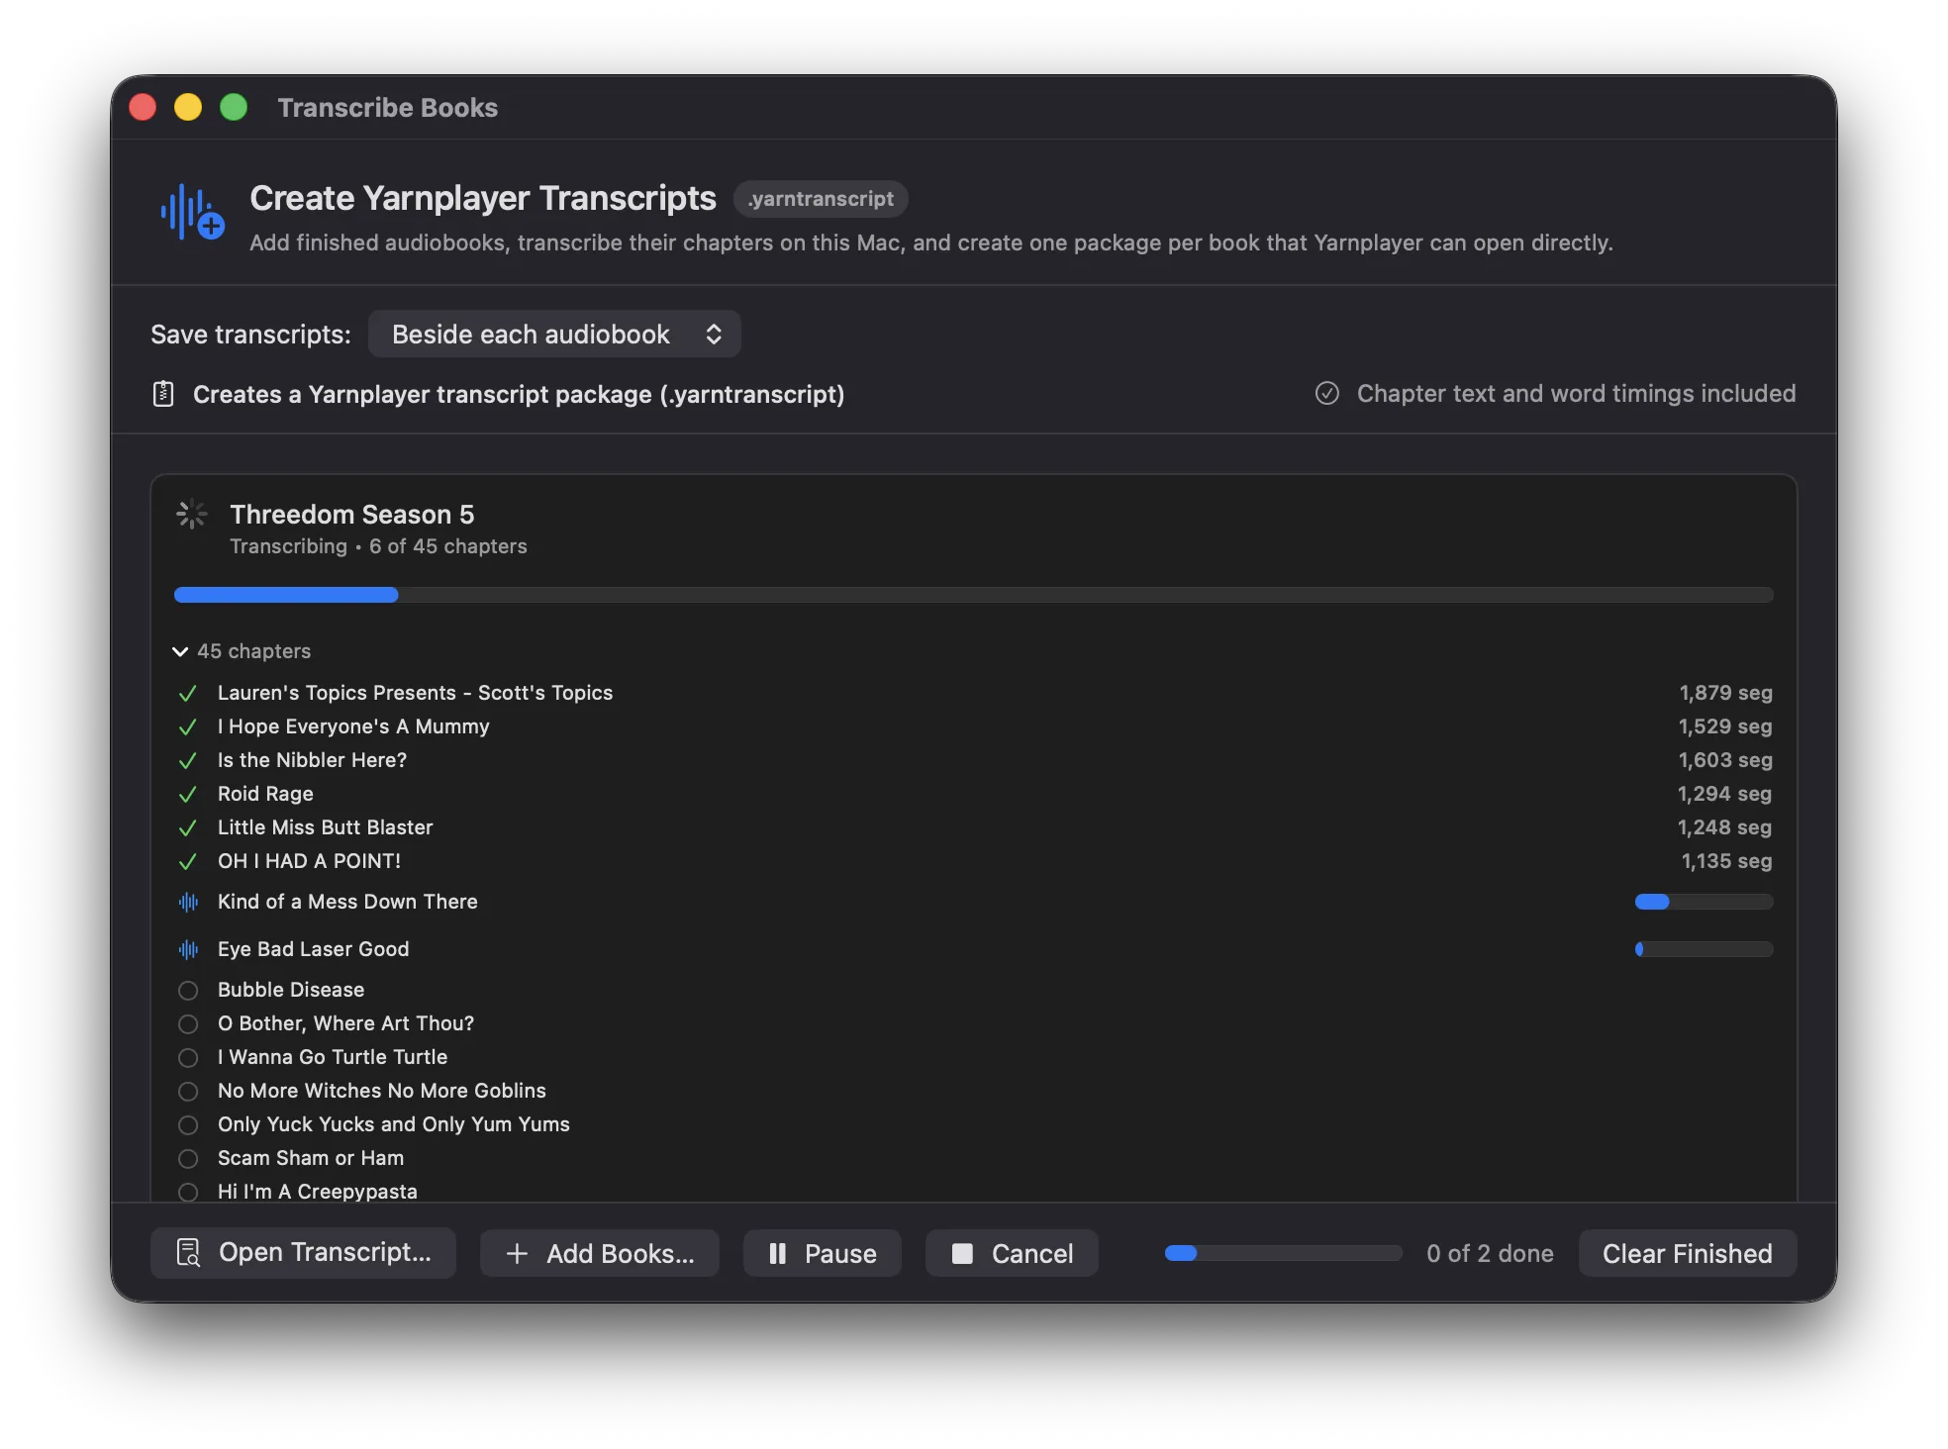
Task: Select the chapter Scam Sham or Ham
Action: [311, 1158]
